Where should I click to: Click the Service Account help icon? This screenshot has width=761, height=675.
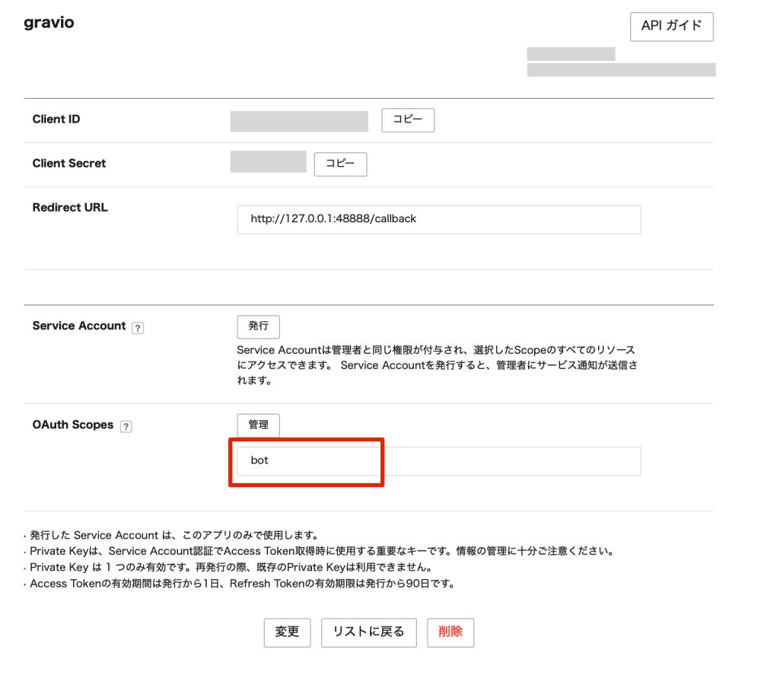137,327
